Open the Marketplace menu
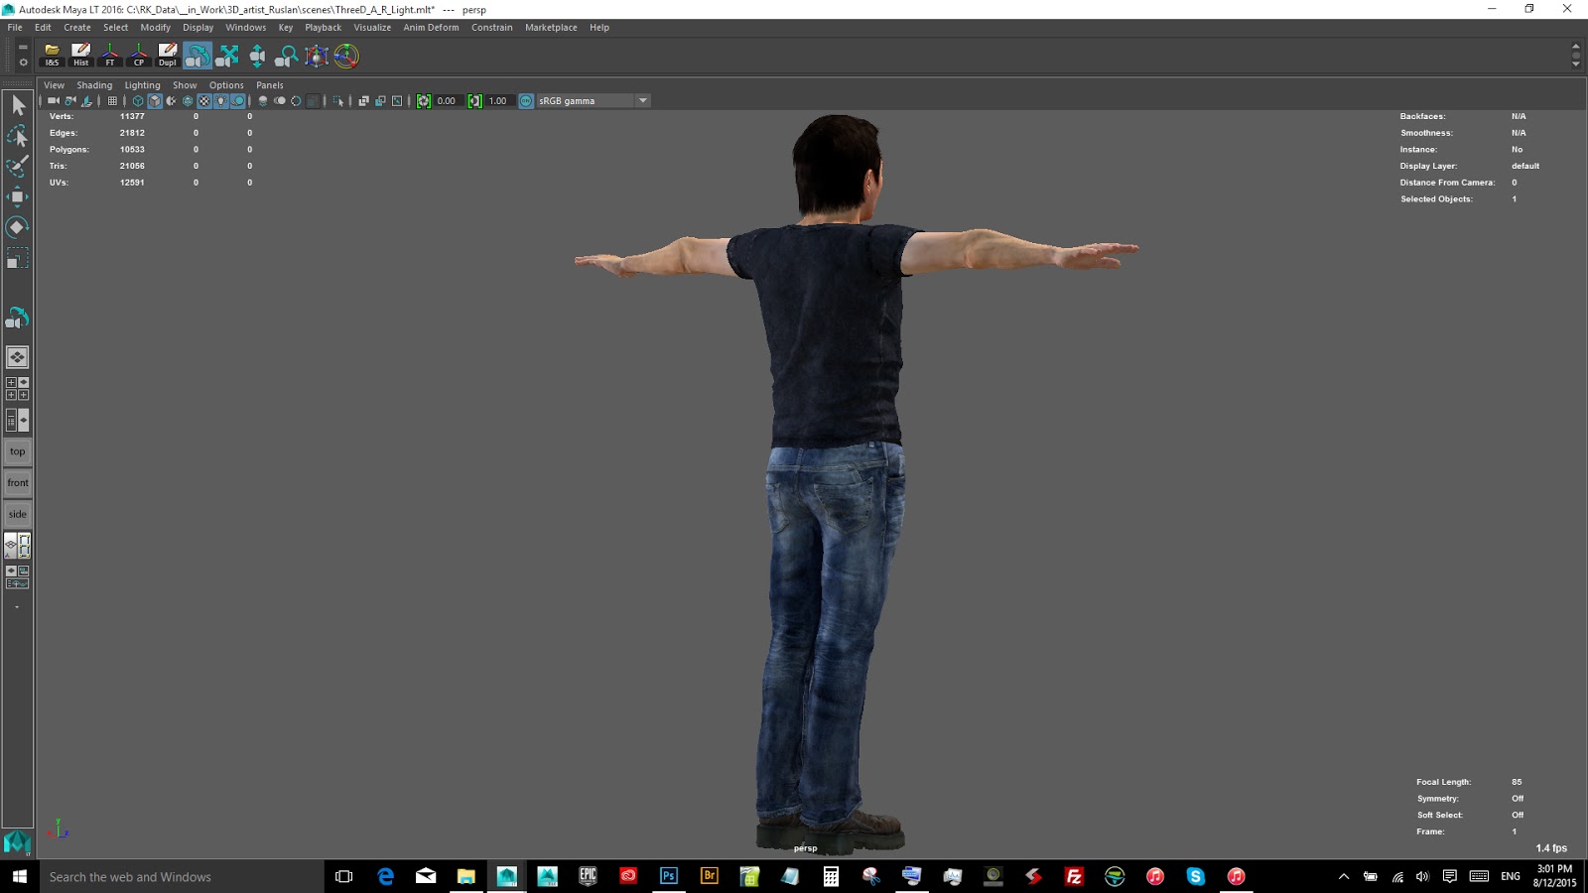Screen dimensions: 1588x893 (x=551, y=28)
